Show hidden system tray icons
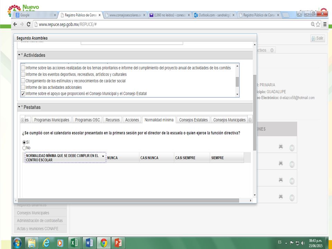Screen dimensions: 332x249 (286, 243)
